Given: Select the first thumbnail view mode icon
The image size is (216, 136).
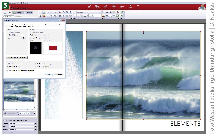Looking at the screenshot, I should pos(21,114).
